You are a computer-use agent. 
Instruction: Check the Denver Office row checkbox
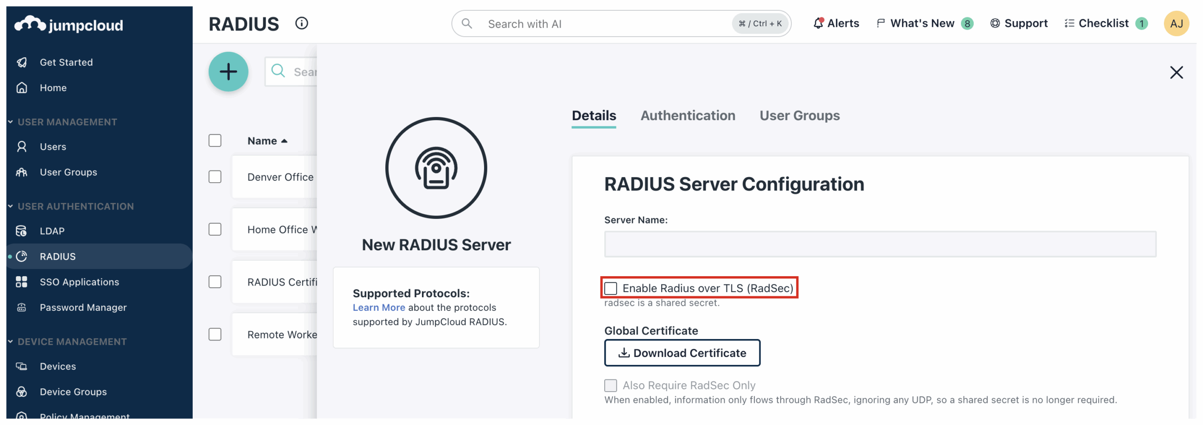coord(215,177)
